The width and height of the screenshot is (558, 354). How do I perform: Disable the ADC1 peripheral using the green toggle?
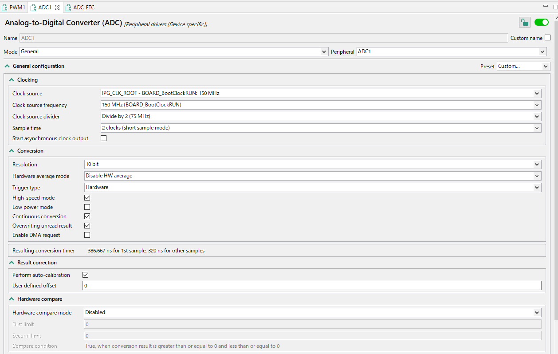pyautogui.click(x=542, y=22)
